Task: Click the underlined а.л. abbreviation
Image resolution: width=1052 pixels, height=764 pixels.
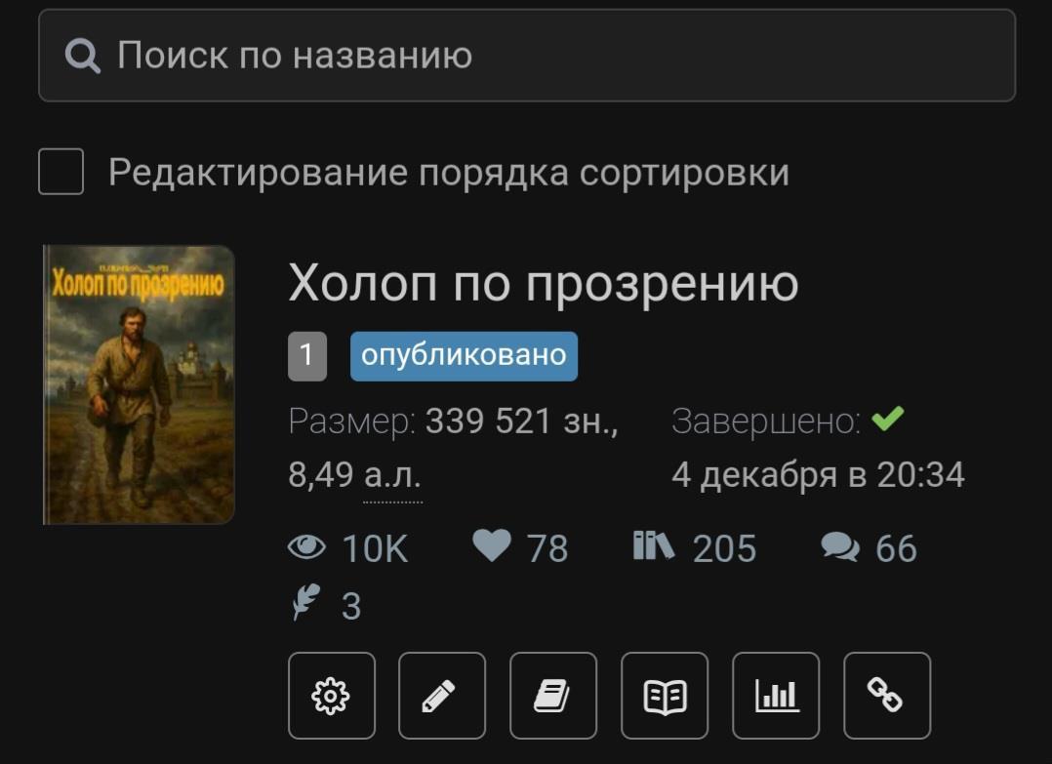Action: [x=392, y=475]
